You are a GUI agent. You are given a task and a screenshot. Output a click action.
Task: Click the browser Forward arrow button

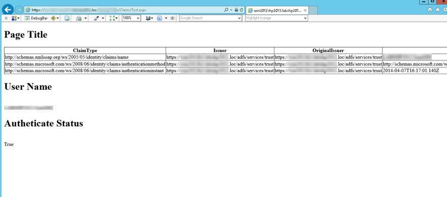coord(19,10)
